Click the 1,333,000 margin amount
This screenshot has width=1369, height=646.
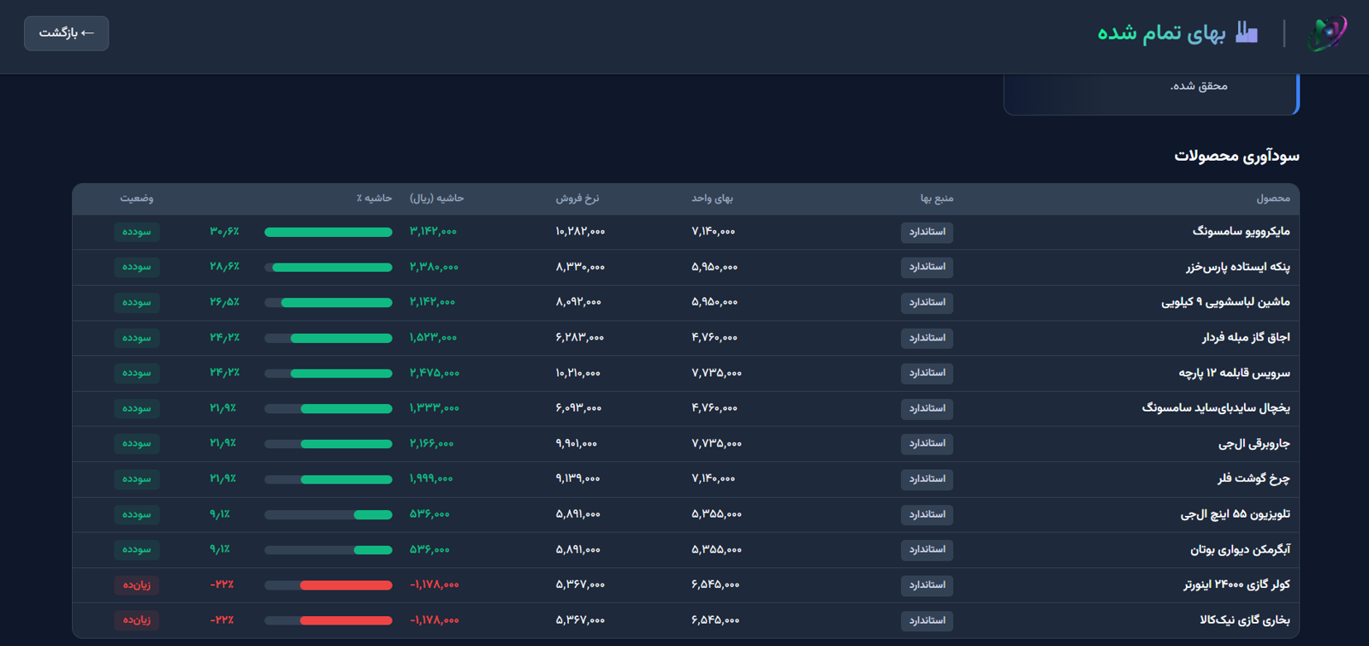tap(435, 408)
